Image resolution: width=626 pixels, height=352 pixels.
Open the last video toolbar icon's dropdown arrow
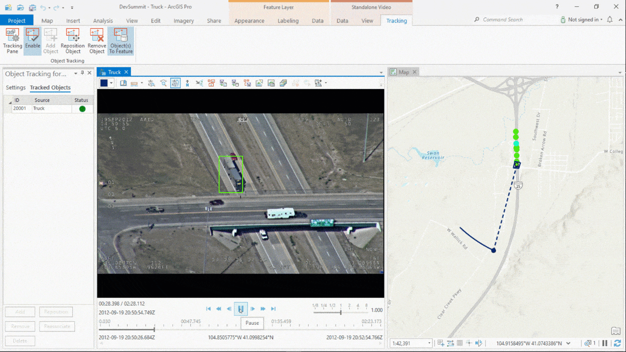326,83
